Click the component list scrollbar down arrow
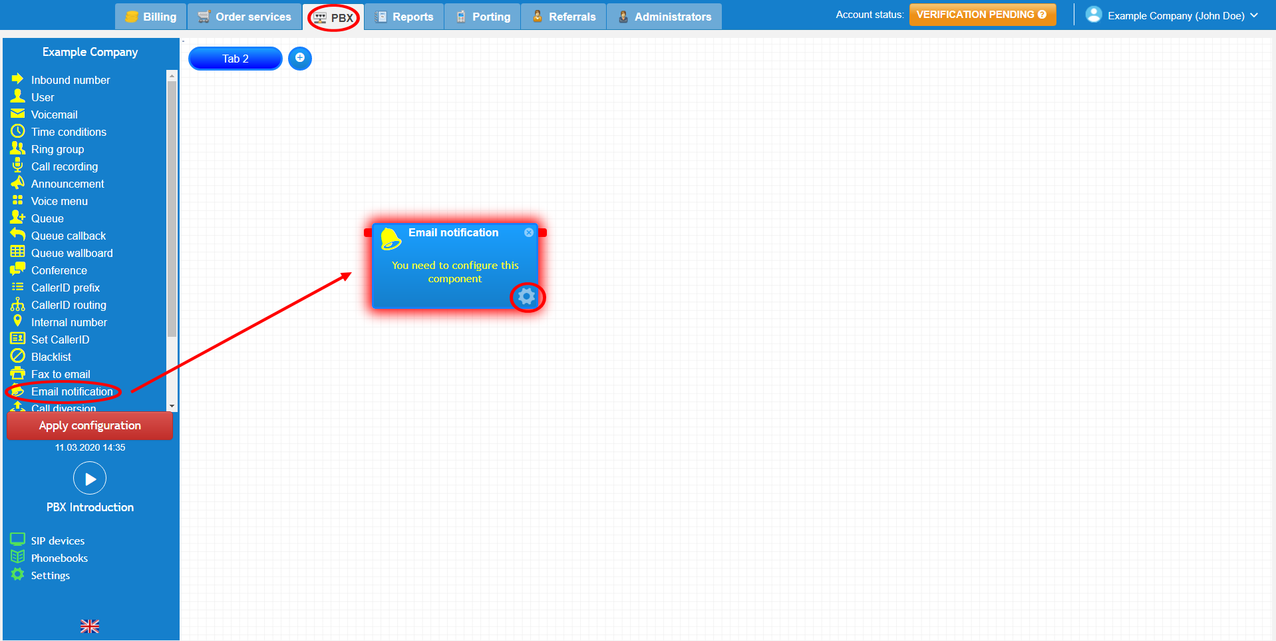This screenshot has height=641, width=1276. click(x=172, y=406)
